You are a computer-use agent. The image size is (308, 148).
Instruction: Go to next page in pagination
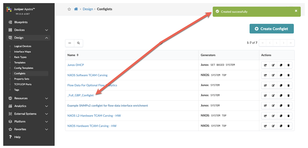pyautogui.click(x=284, y=43)
